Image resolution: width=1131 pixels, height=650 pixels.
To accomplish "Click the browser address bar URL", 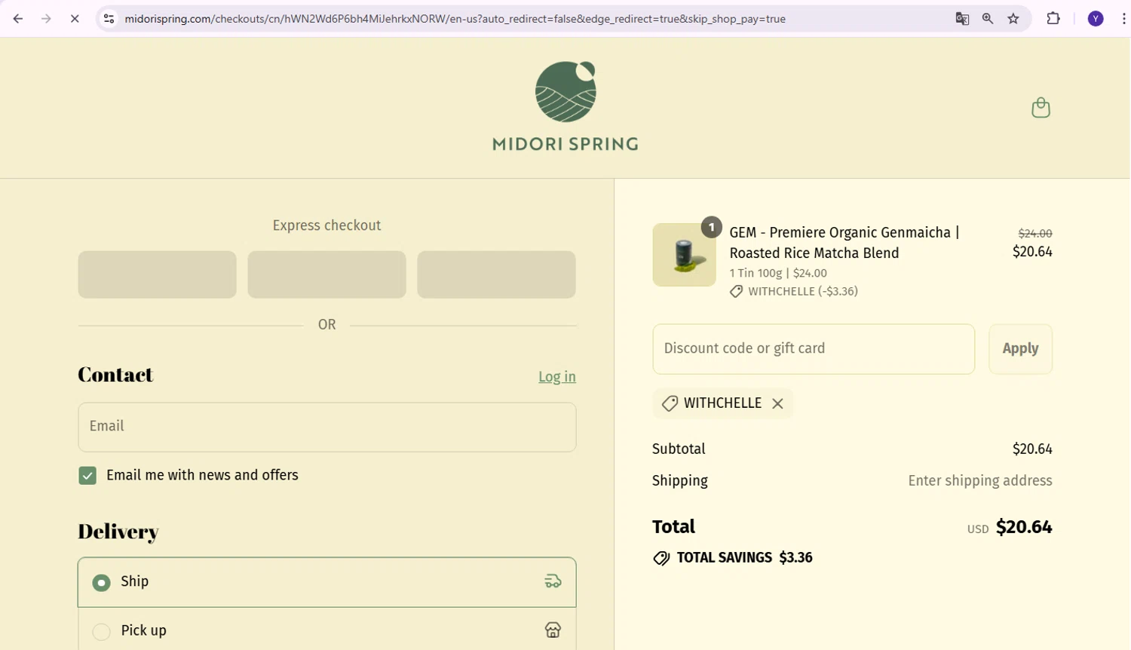I will (x=455, y=19).
